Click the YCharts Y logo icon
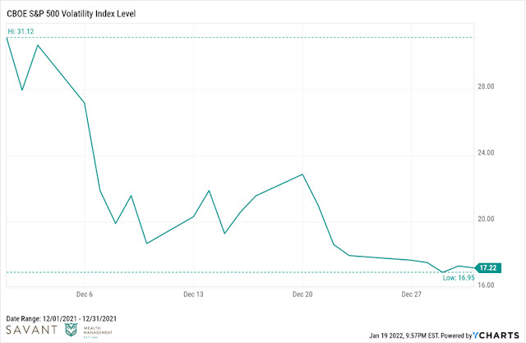The height and width of the screenshot is (343, 526). click(x=477, y=336)
